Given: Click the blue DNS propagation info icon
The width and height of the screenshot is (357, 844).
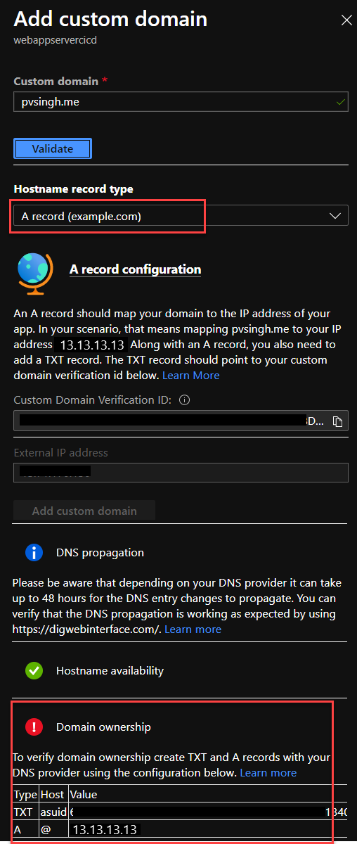Looking at the screenshot, I should point(34,552).
